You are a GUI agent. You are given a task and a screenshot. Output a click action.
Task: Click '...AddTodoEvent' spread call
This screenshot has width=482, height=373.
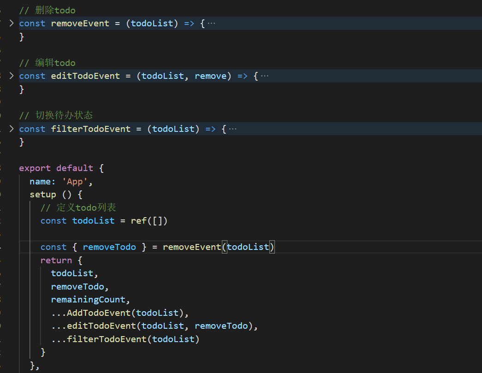pyautogui.click(x=91, y=313)
